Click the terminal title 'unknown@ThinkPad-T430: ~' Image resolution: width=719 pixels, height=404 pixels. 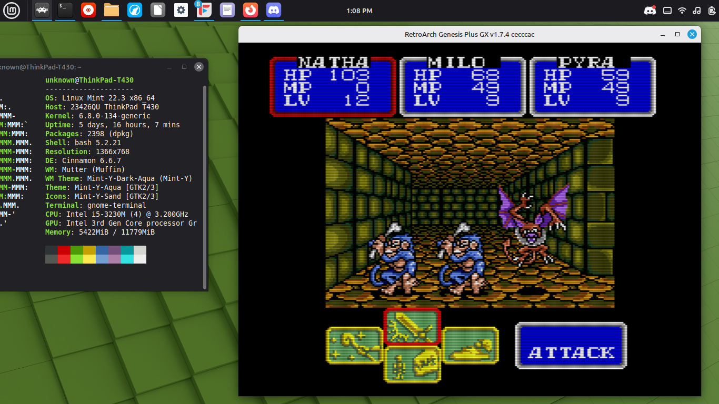40,67
